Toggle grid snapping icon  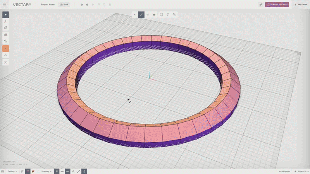pyautogui.click(x=57, y=171)
